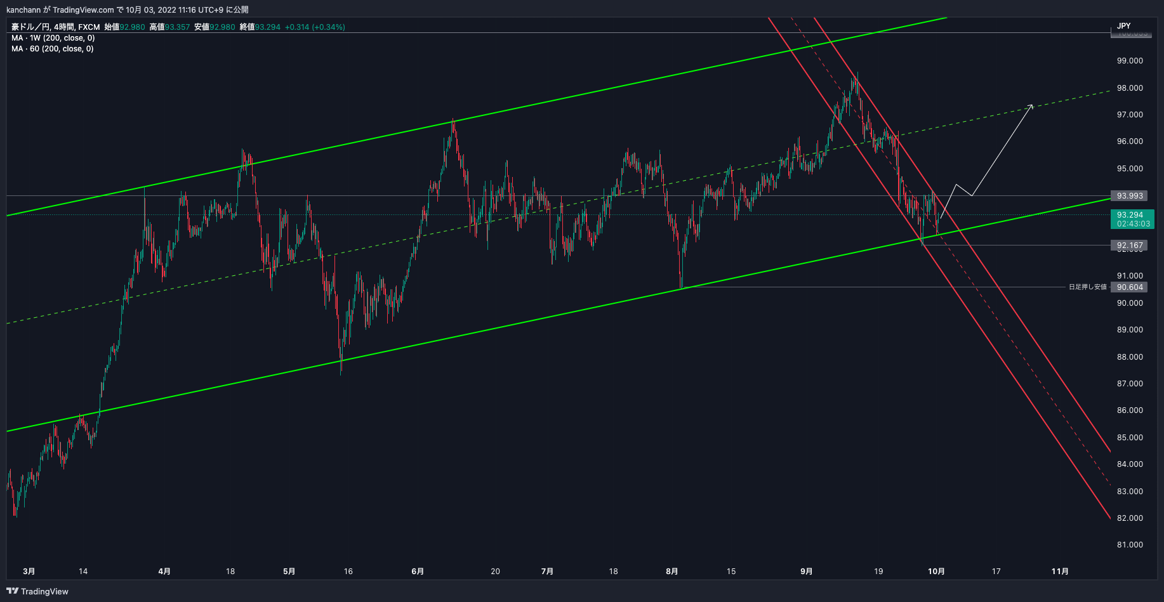Select the MA · 60 (200, close, 0) indicator
Image resolution: width=1164 pixels, height=602 pixels.
[52, 49]
